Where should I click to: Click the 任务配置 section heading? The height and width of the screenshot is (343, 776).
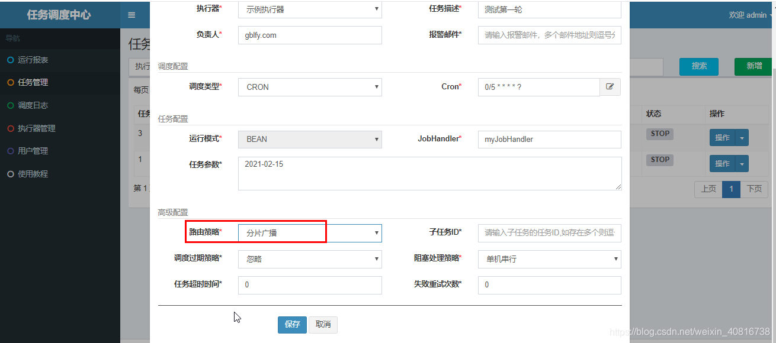coord(173,118)
